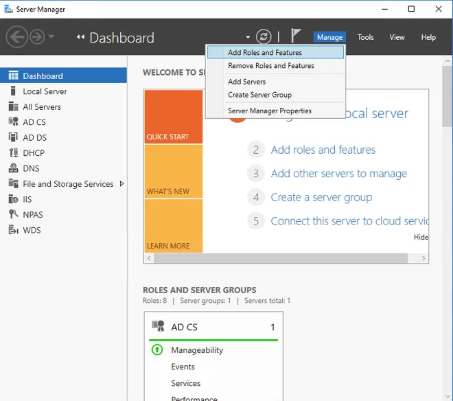Screen dimensions: 453x401
Task: Expand File and Storage Services arrow
Action: pos(121,183)
